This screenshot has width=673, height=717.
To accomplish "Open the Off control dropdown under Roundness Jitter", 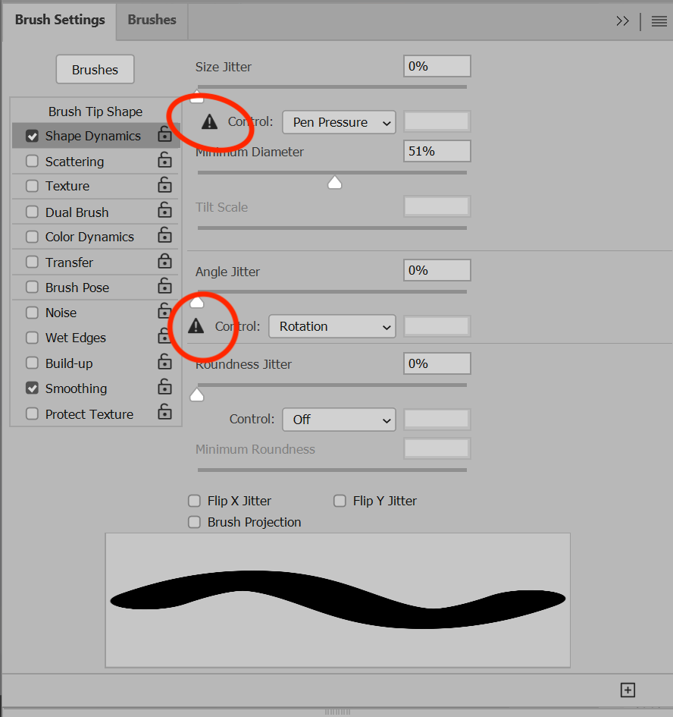I will (x=338, y=419).
